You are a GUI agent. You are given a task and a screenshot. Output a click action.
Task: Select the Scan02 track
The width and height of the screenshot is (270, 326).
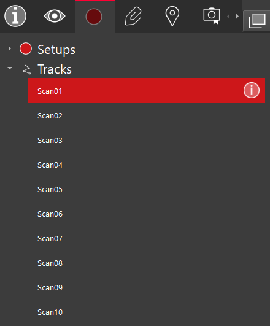pos(147,116)
